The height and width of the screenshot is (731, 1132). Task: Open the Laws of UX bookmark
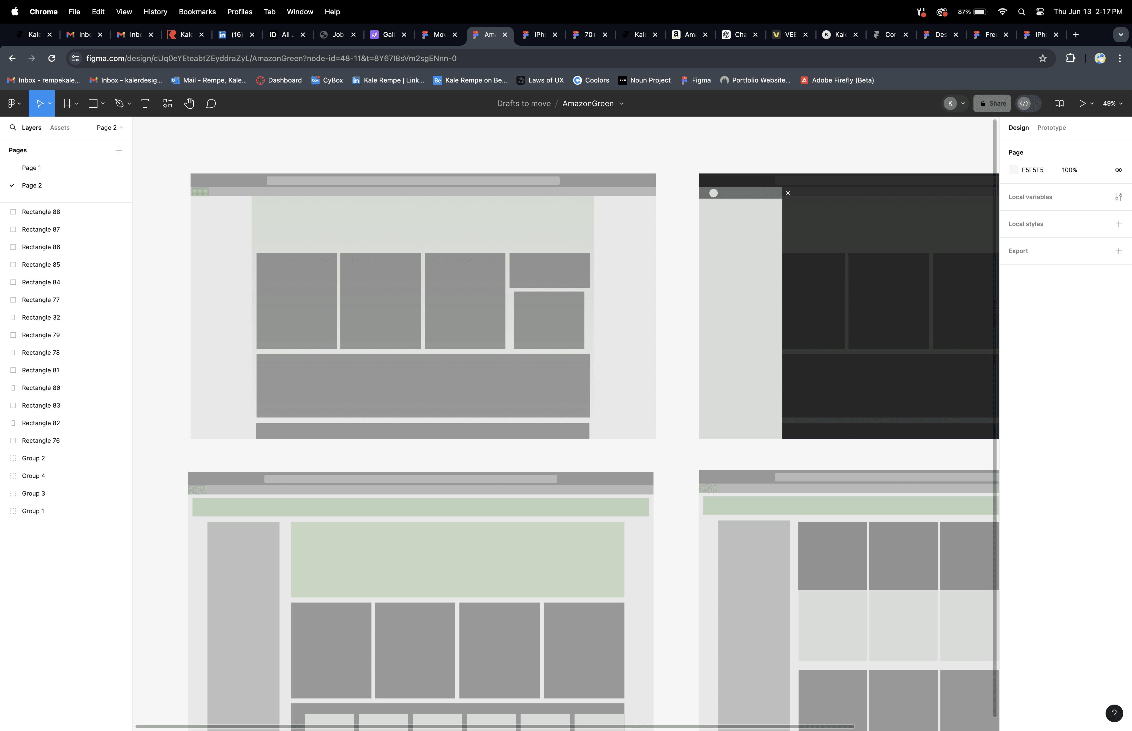pos(540,80)
